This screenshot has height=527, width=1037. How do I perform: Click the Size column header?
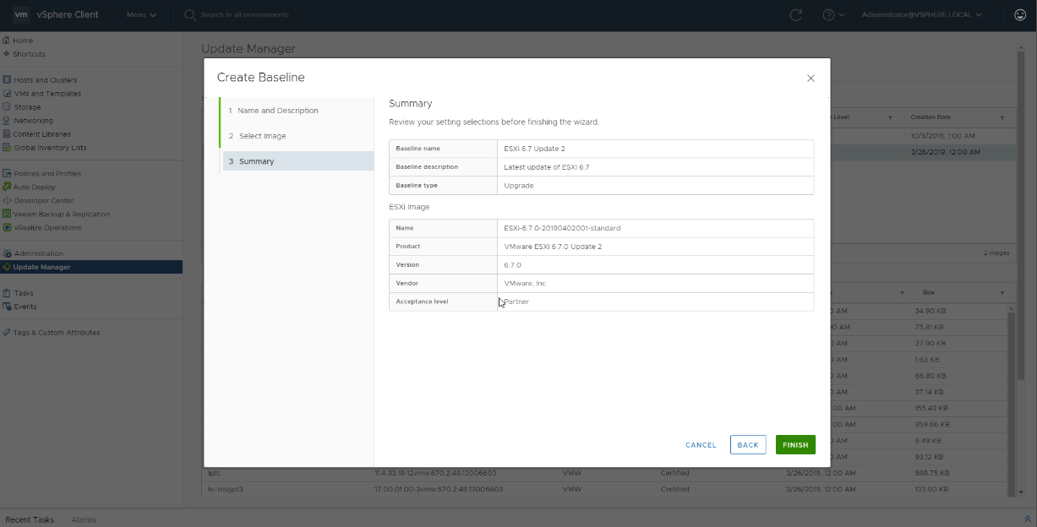point(929,292)
